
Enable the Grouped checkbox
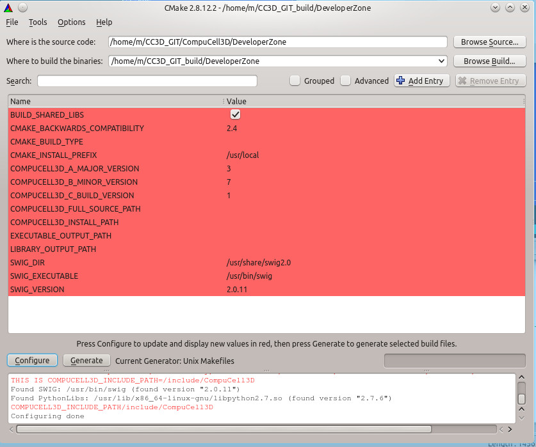[295, 81]
